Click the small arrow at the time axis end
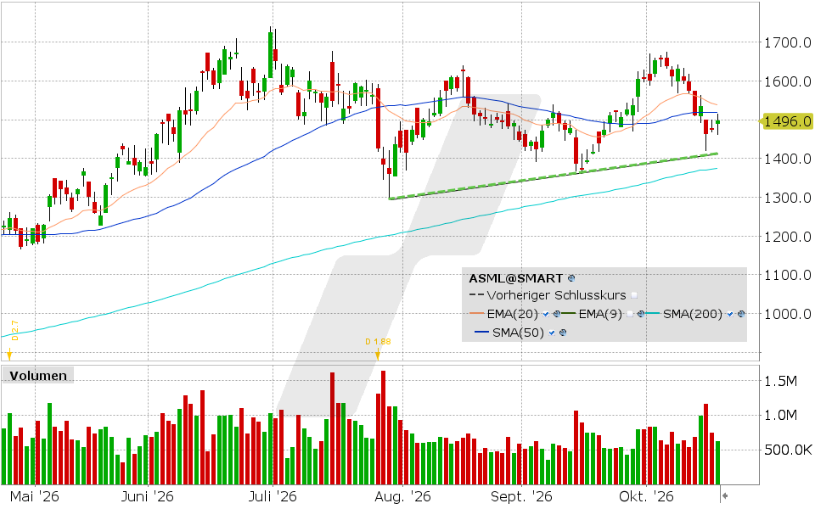 724,495
